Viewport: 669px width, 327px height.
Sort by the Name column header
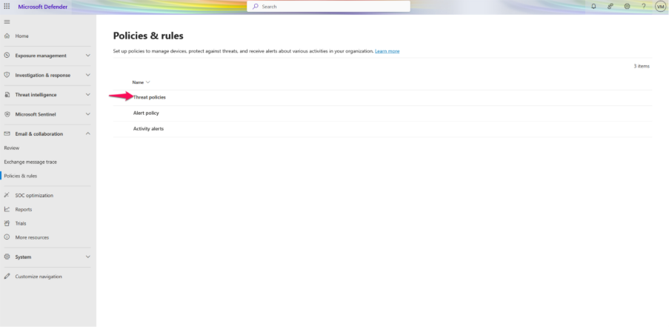point(139,82)
